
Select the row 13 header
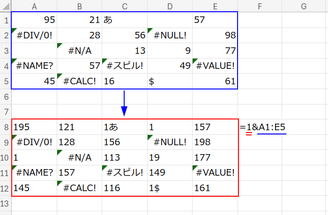5,204
